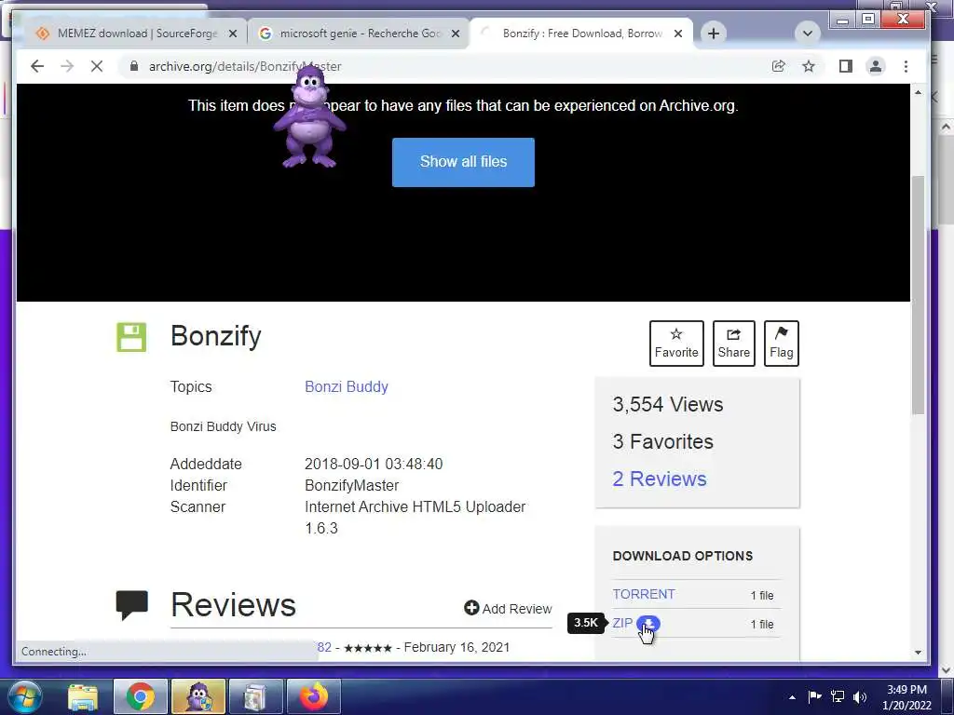The height and width of the screenshot is (715, 954).
Task: Select the Bonzi Buddy Virus description text
Action: pyautogui.click(x=224, y=426)
